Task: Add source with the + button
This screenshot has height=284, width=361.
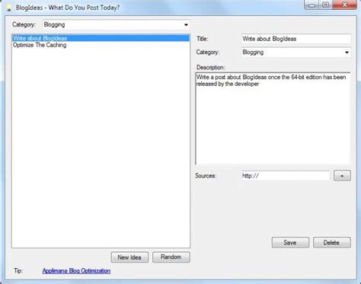Action: (342, 176)
